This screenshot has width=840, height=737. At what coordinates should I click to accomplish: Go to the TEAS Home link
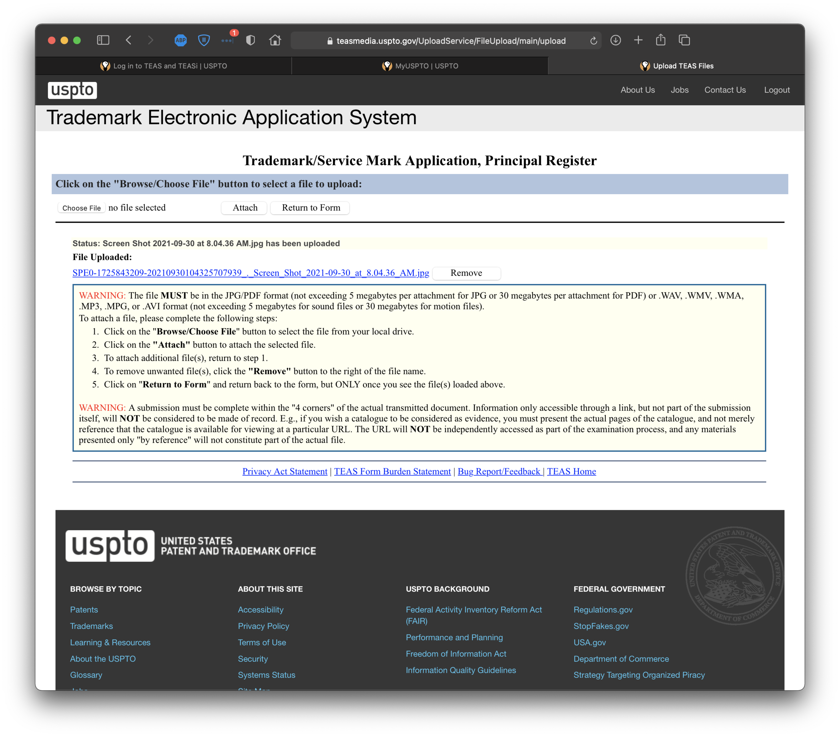pos(571,471)
